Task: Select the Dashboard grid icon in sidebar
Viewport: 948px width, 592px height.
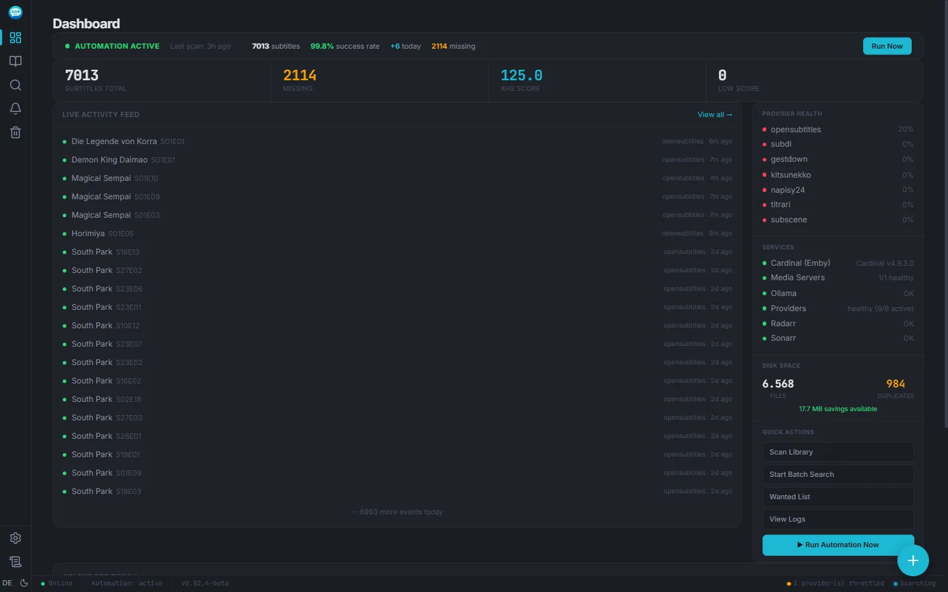Action: pos(15,37)
